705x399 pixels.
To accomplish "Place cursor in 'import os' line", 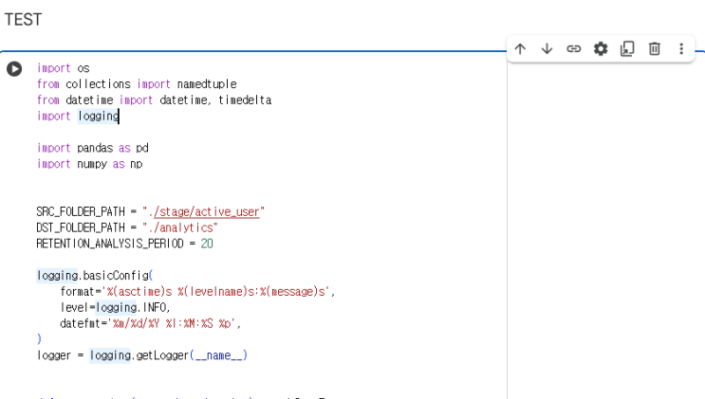I will point(64,68).
